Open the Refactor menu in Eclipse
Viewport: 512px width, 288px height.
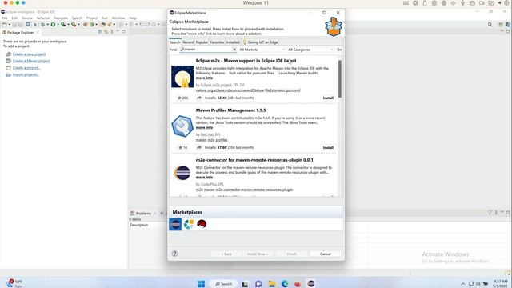tap(43, 18)
